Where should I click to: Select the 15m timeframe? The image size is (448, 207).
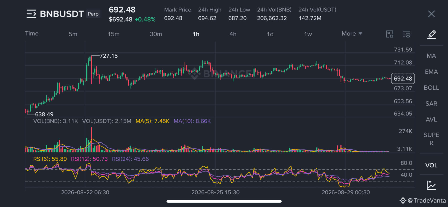coord(113,34)
